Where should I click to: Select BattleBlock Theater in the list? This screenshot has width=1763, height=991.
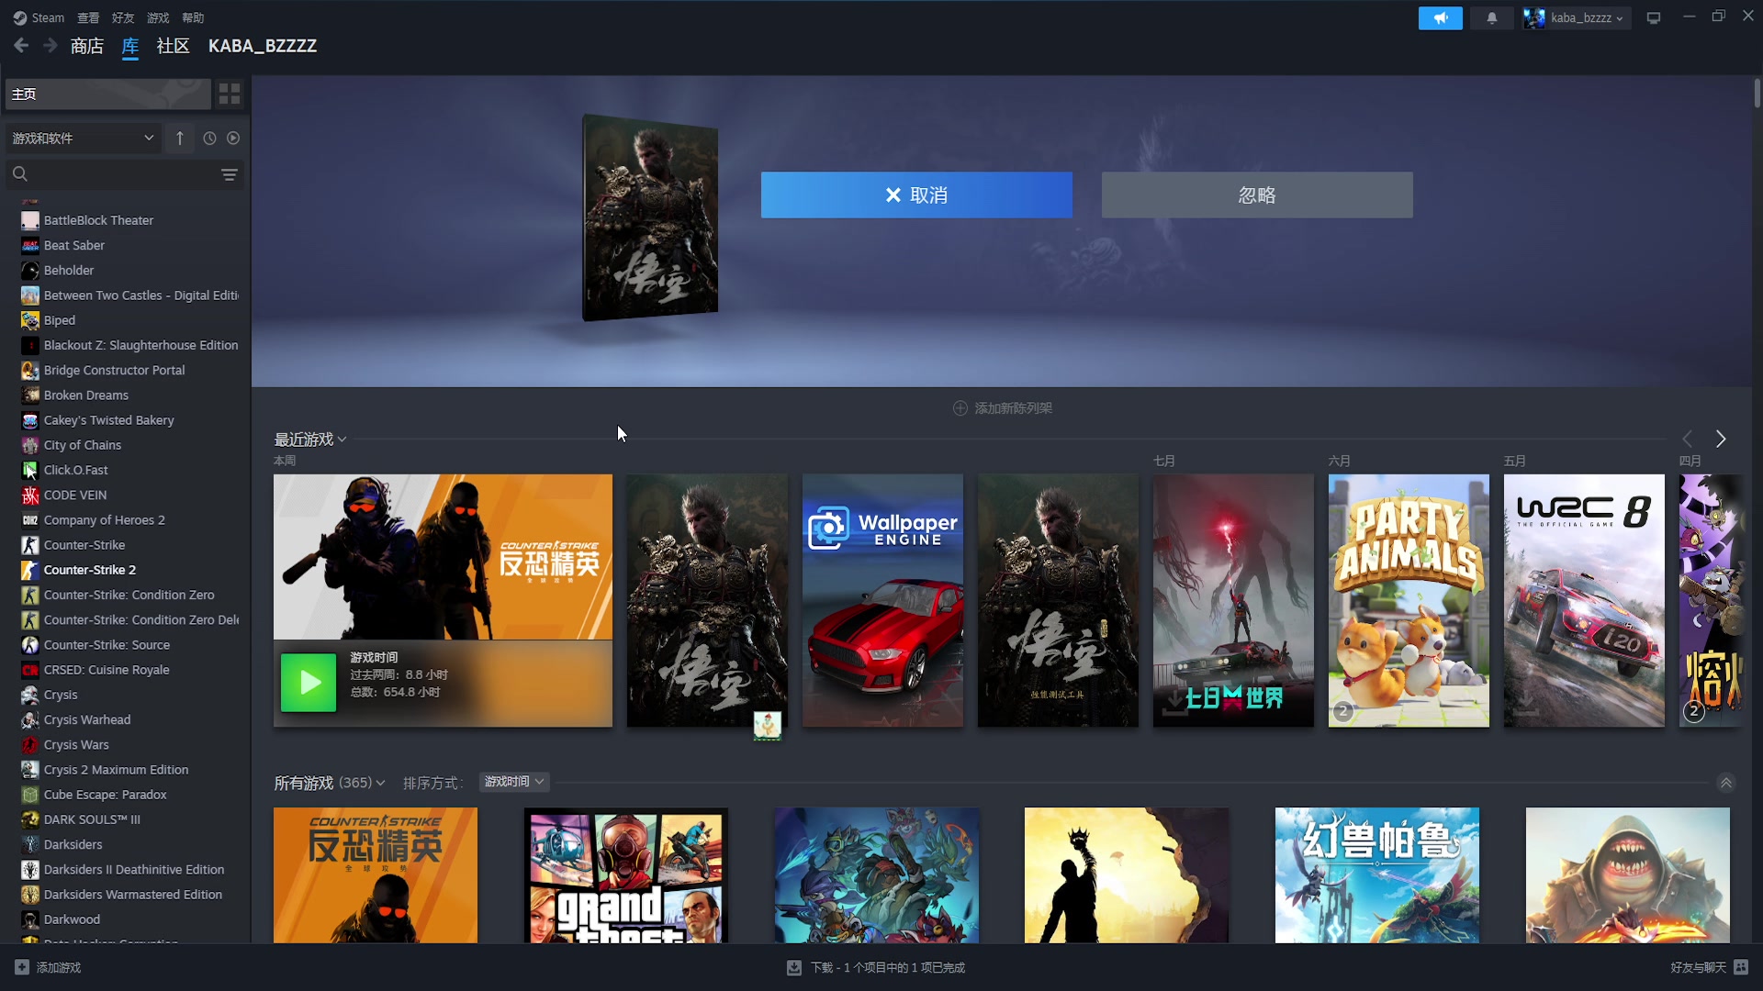[98, 220]
